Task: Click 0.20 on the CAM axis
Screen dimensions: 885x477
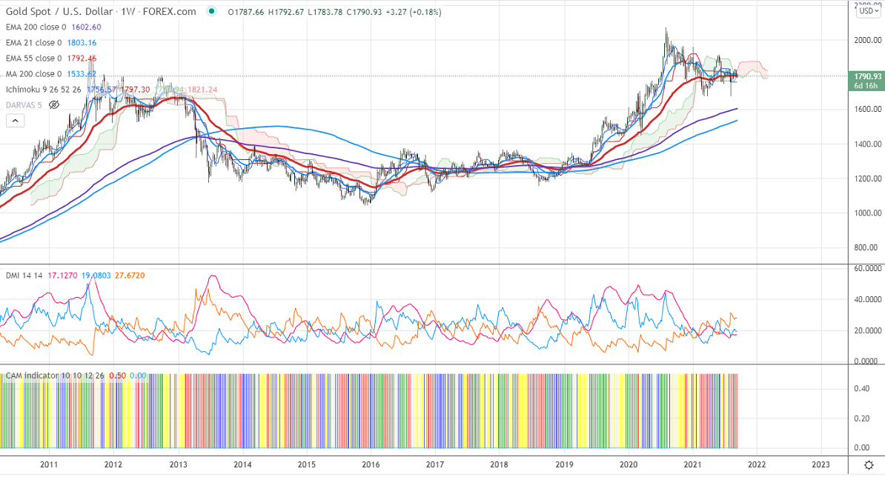Action: pyautogui.click(x=862, y=418)
